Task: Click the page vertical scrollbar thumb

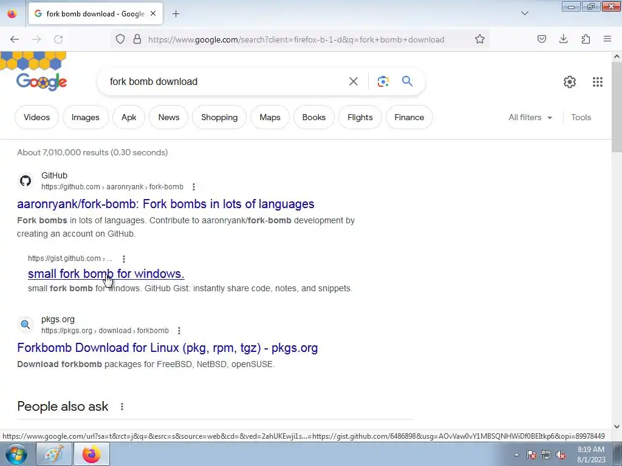Action: 617,107
